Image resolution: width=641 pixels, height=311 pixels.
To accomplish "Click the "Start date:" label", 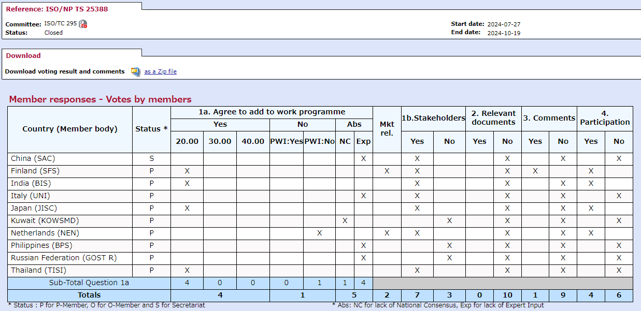I will (468, 24).
